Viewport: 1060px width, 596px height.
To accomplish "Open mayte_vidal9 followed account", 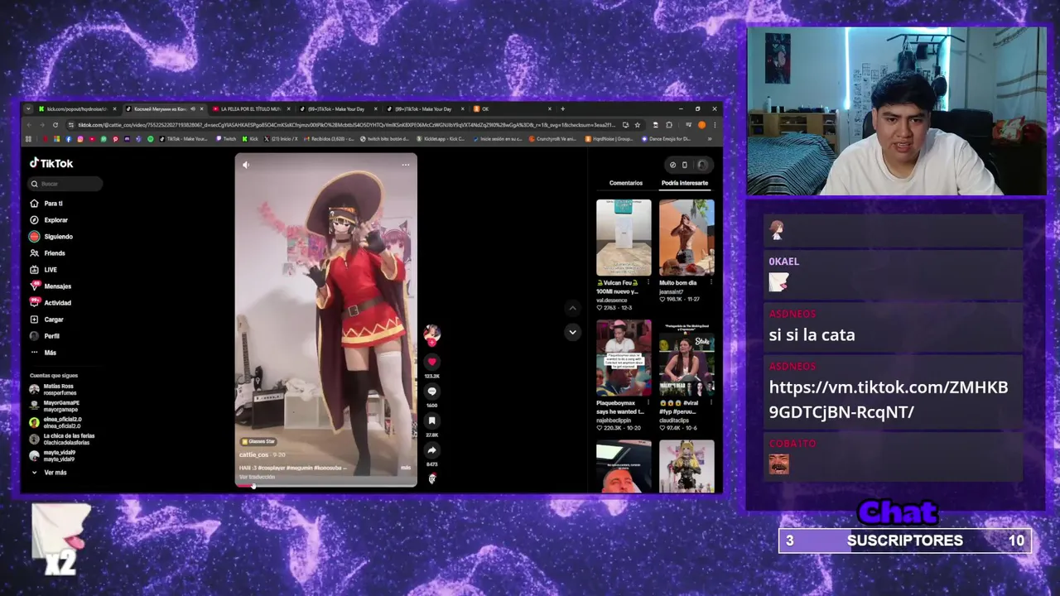I will (52, 455).
